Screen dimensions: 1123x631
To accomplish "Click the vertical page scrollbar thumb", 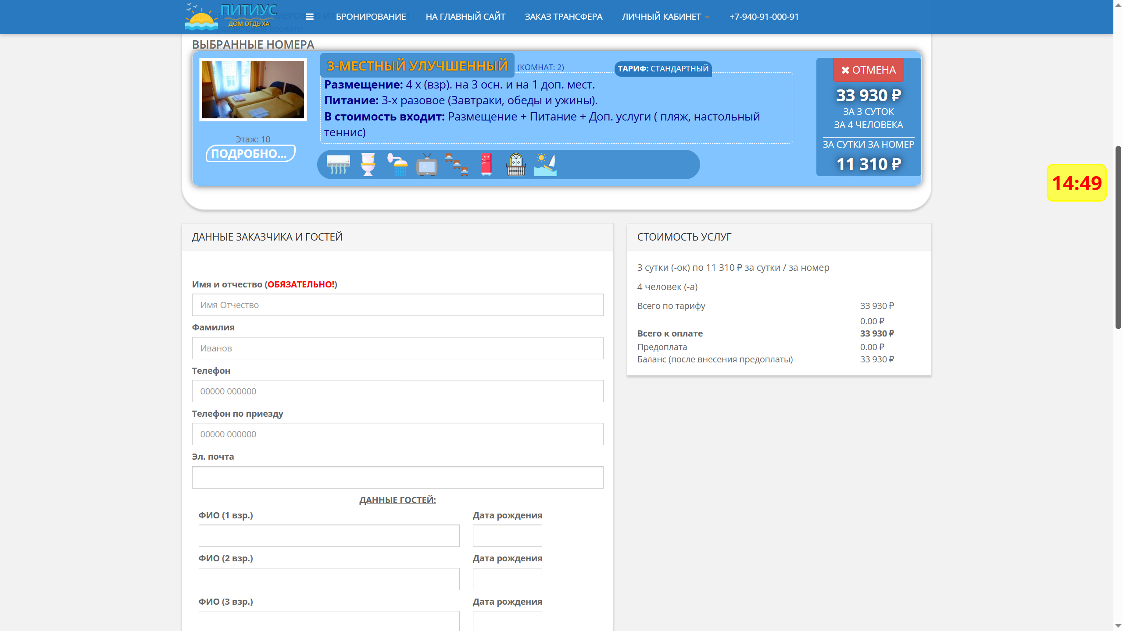I will click(x=1118, y=237).
